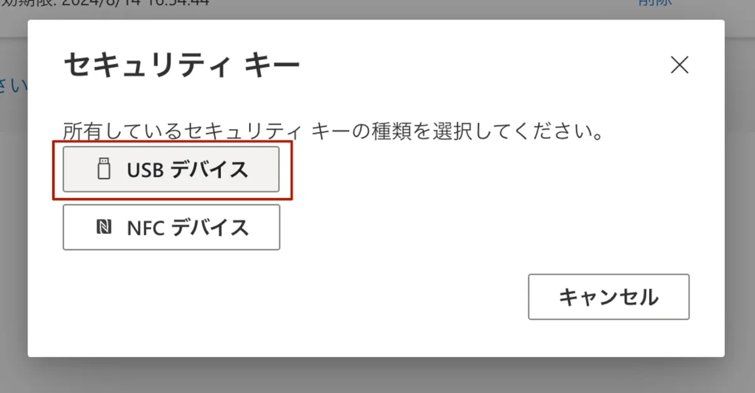Click the USB stick icon
755x393 pixels.
point(104,170)
